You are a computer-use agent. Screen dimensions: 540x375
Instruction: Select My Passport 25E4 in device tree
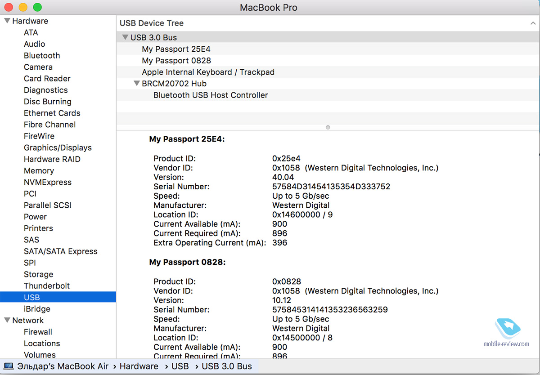pos(176,49)
